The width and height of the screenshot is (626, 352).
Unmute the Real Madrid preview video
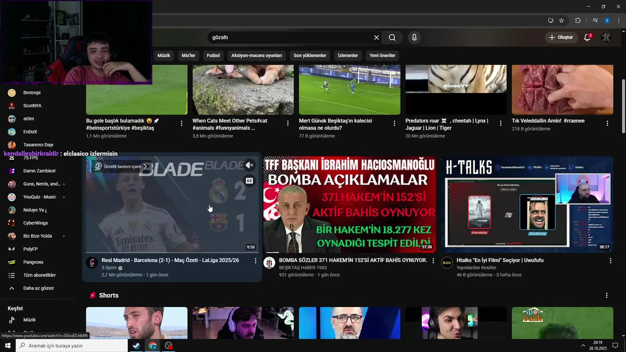(x=249, y=165)
